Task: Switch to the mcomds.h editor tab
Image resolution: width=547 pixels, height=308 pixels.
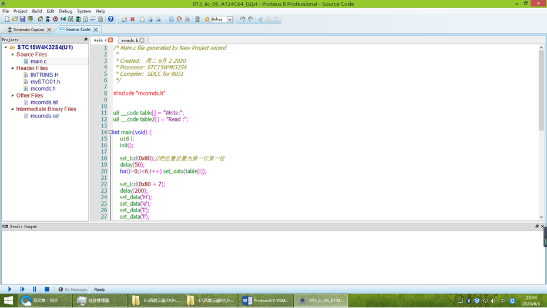Action: coord(129,40)
